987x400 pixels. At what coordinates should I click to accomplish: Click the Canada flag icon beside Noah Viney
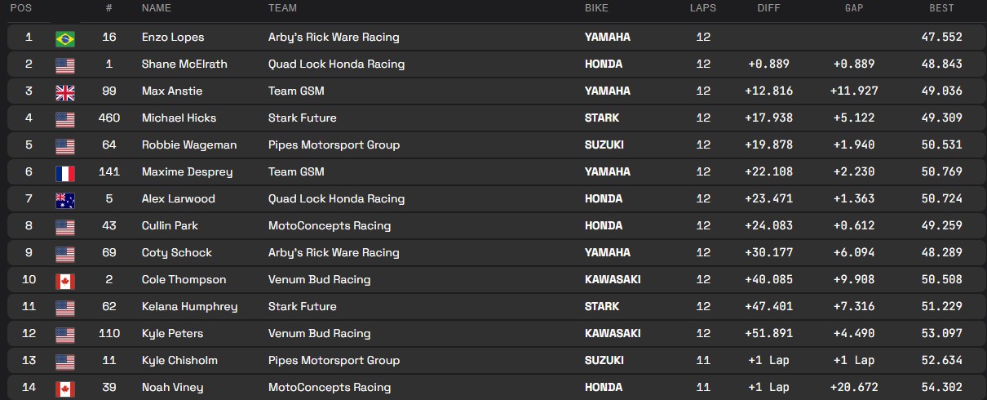pyautogui.click(x=65, y=388)
